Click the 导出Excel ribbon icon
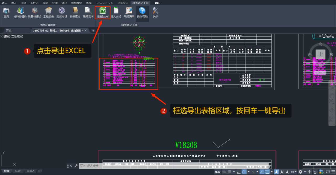The height and width of the screenshot is (175, 336). click(103, 11)
